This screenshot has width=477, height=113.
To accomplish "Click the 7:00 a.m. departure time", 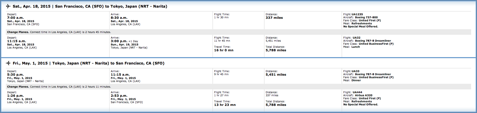I will [x=15, y=18].
